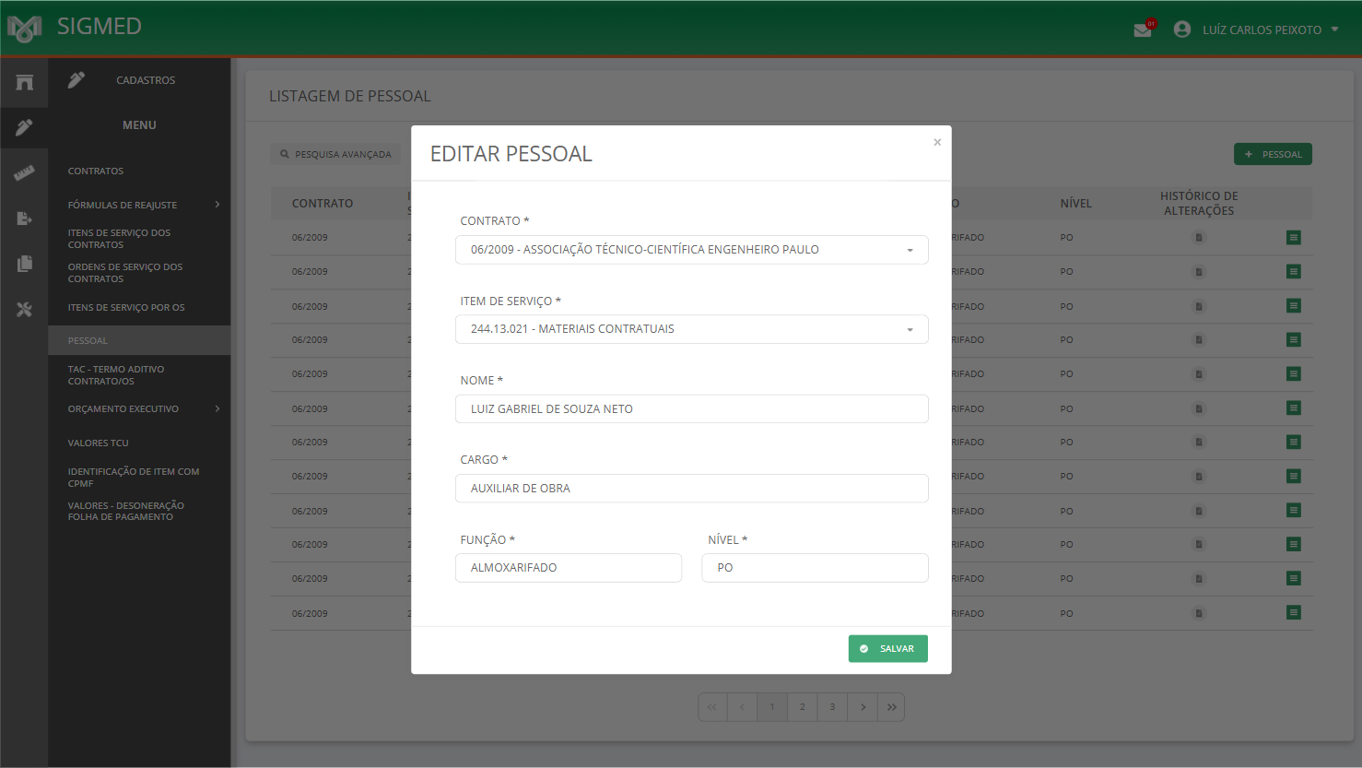Click the Nível input field
Viewport: 1362px width, 768px height.
[x=816, y=568]
